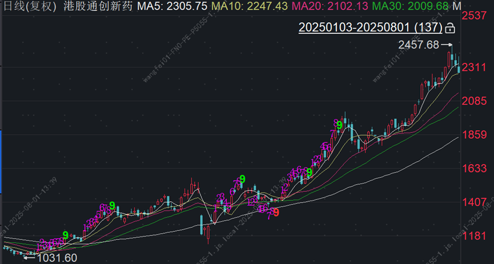Click the 2457.68 high price annotation

click(x=419, y=45)
